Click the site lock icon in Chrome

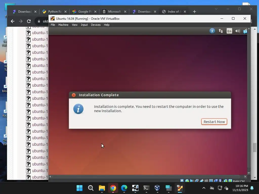39,21
